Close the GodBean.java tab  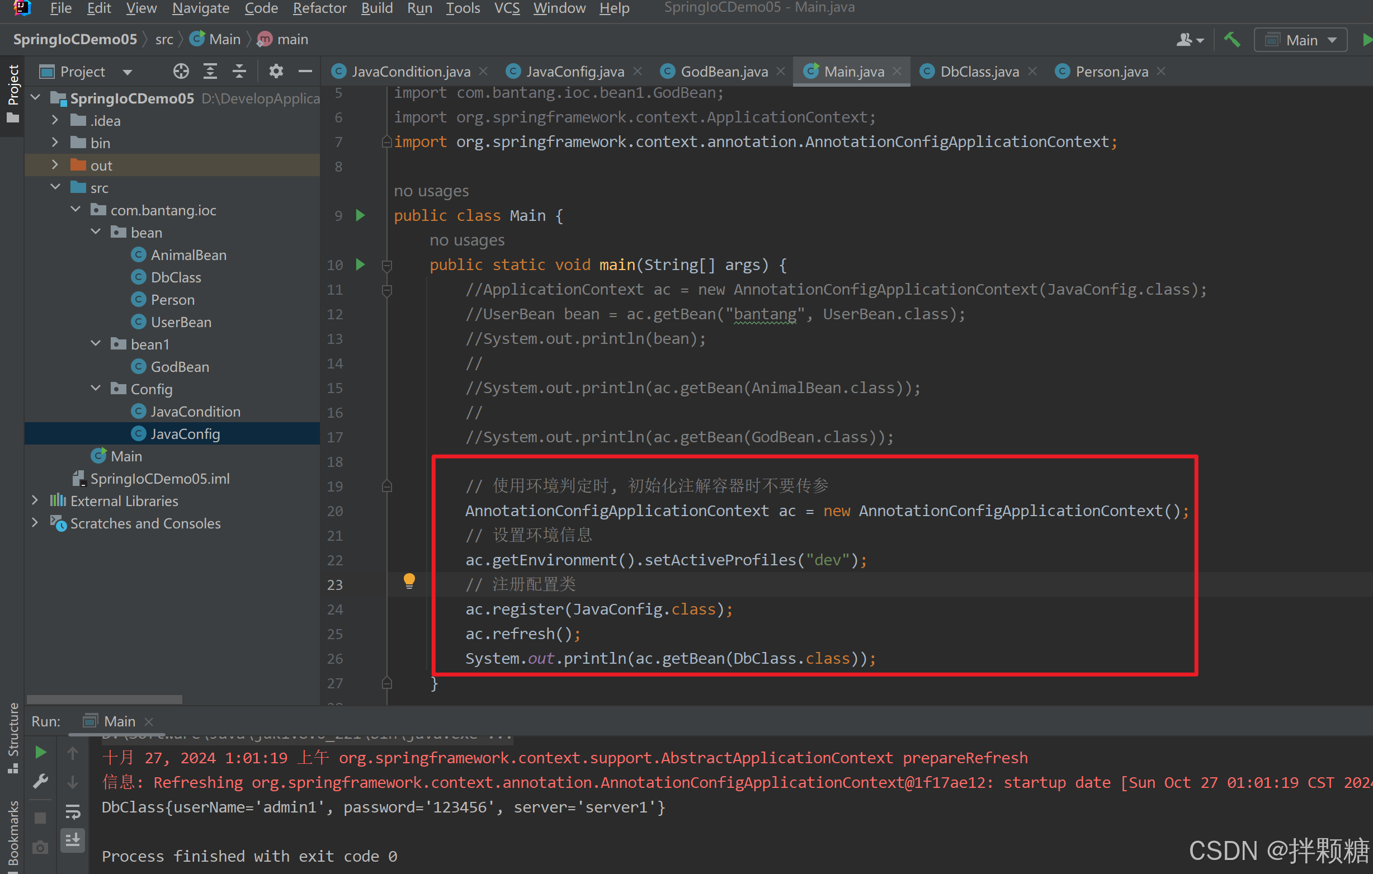point(781,71)
